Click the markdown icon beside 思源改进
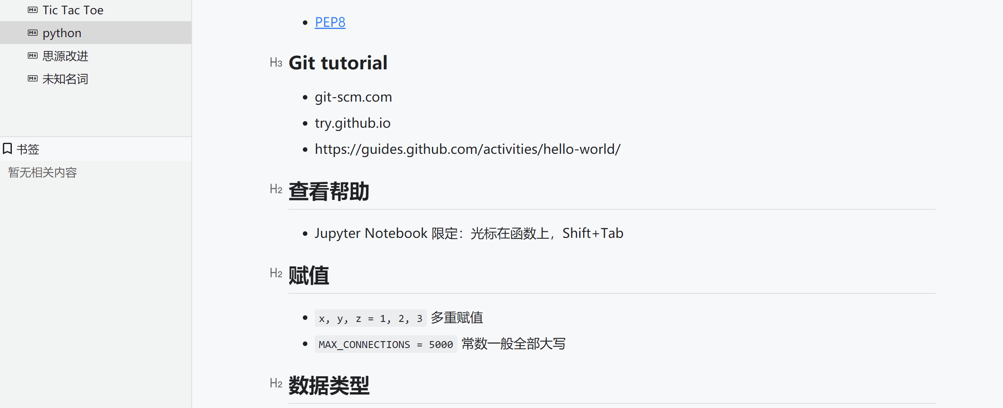Screen dimensions: 1003x408 pos(33,55)
